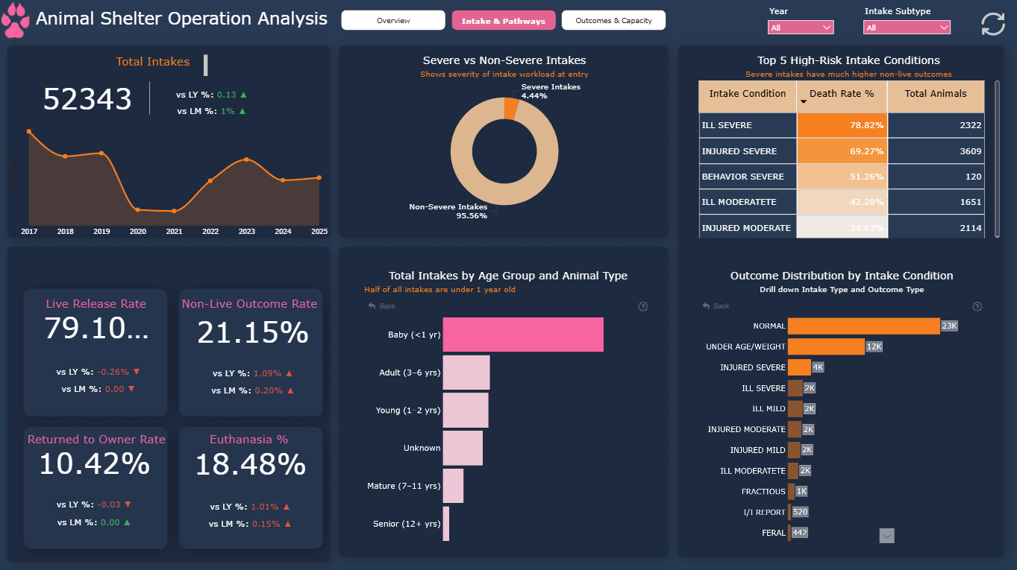Select the UNDER AGE/WEIGHT outcome bar
The width and height of the screenshot is (1017, 570).
pyautogui.click(x=827, y=346)
